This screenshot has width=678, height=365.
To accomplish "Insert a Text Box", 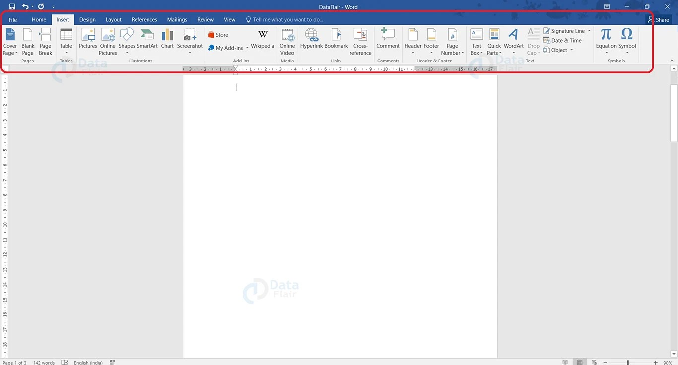I will click(x=476, y=42).
